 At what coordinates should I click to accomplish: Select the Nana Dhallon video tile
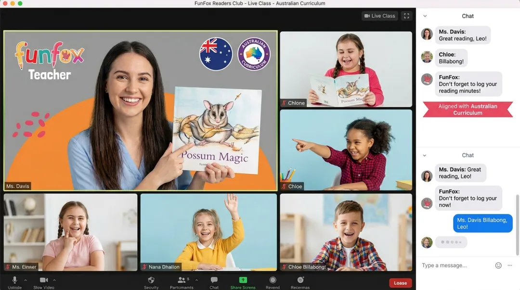pyautogui.click(x=208, y=232)
